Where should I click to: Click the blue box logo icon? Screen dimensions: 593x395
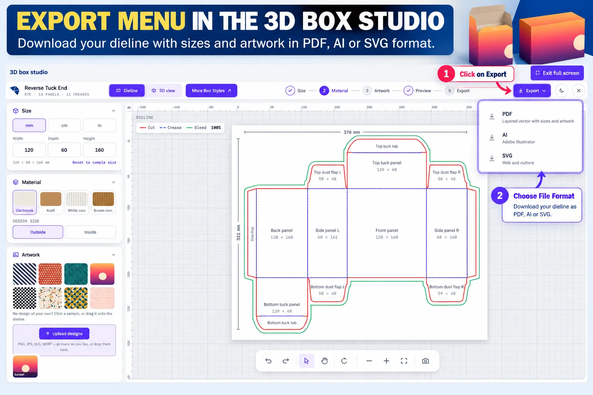15,90
